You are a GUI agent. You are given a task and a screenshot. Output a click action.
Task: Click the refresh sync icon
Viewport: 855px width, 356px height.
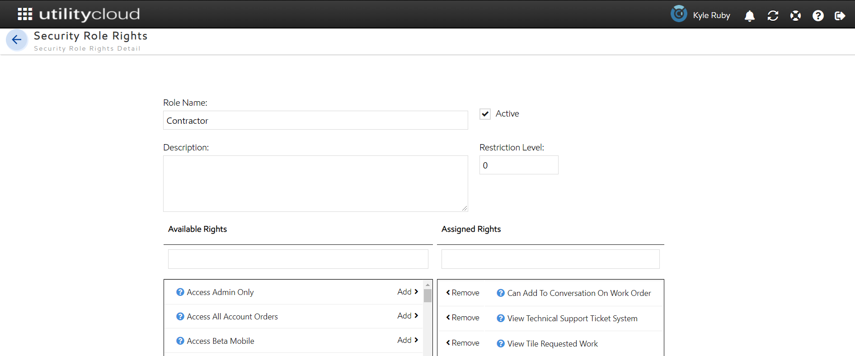tap(773, 16)
